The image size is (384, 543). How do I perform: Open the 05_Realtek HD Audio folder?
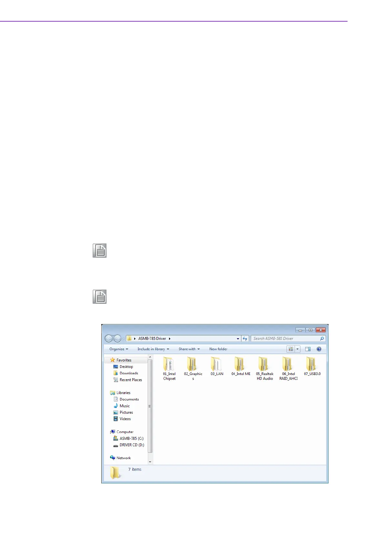pos(265,368)
